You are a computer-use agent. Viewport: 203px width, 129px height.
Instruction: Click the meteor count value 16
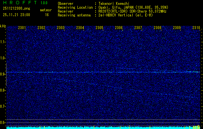[47, 15]
